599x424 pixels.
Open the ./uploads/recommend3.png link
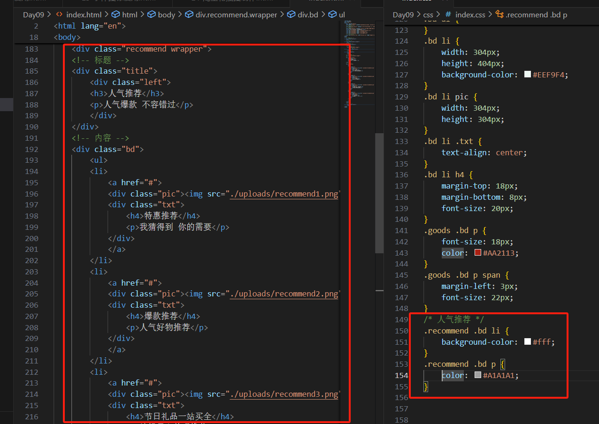(x=284, y=394)
